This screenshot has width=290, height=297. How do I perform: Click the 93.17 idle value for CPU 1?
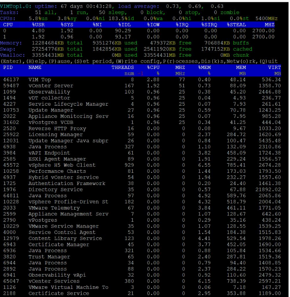(123, 37)
